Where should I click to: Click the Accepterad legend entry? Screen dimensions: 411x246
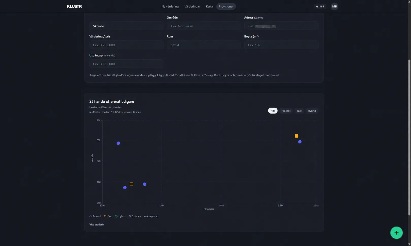pos(151,216)
